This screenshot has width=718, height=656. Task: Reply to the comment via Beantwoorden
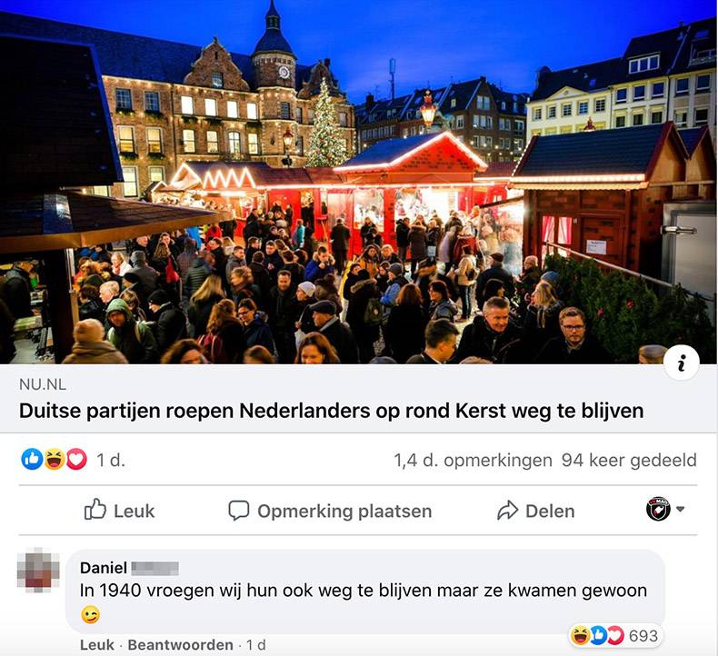click(181, 645)
